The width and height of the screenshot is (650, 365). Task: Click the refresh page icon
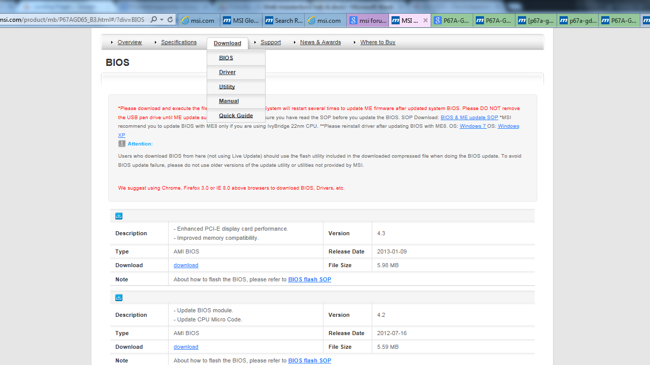coord(170,20)
